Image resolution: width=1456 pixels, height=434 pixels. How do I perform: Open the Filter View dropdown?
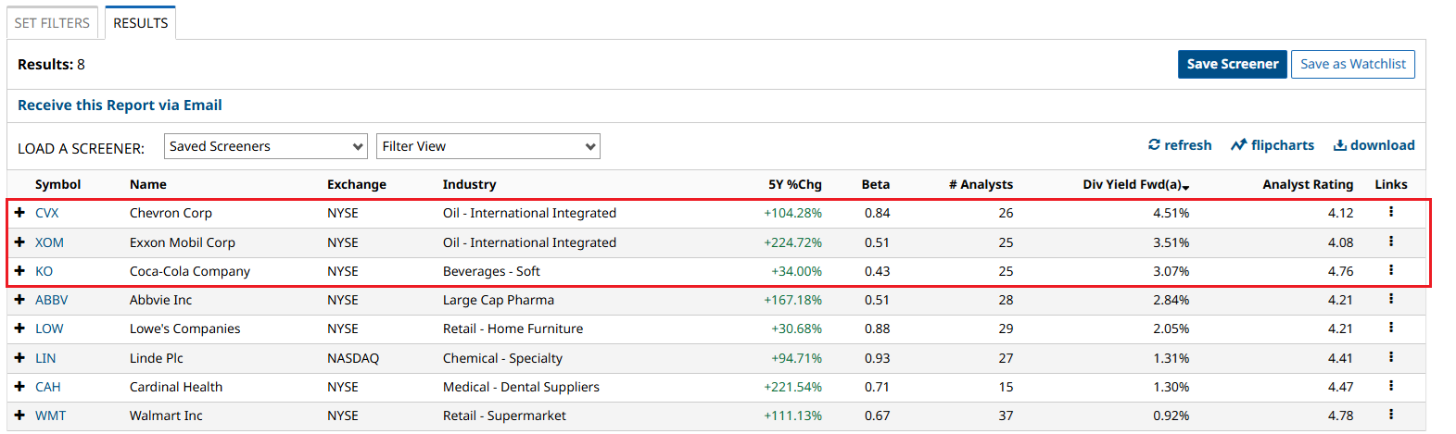(x=487, y=146)
